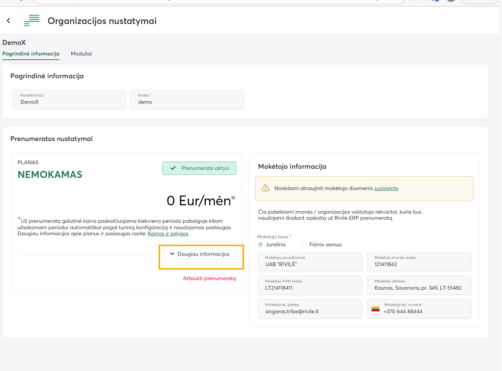This screenshot has width=502, height=371.
Task: Click Atšaukti prenumeratą to cancel subscription
Action: [x=209, y=278]
